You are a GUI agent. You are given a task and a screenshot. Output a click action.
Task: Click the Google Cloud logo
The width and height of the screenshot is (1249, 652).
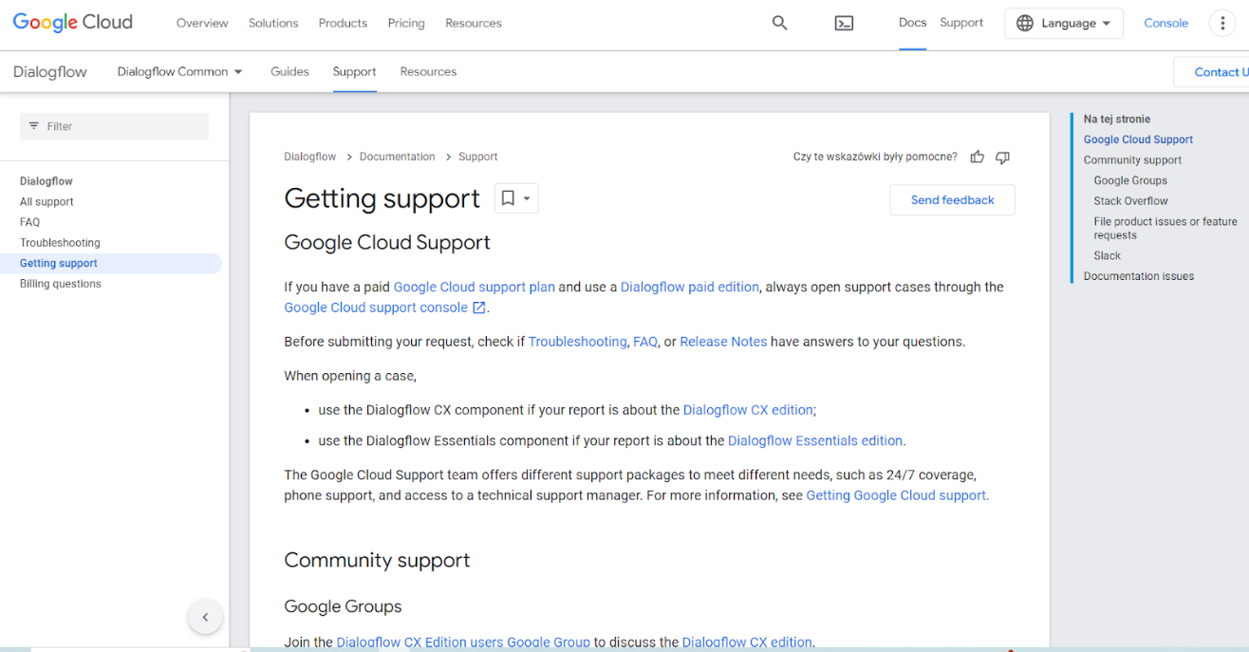click(73, 23)
